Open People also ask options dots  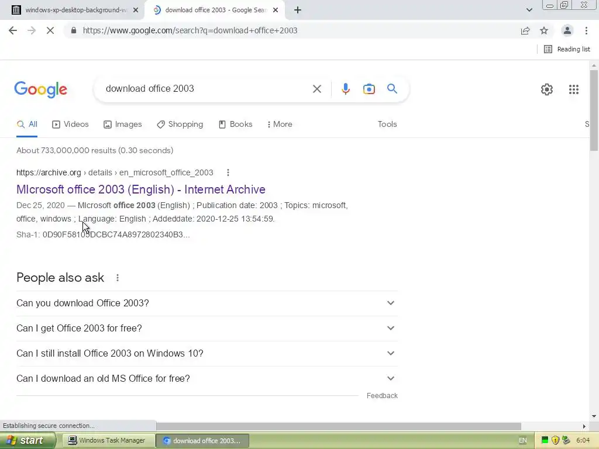pos(117,278)
